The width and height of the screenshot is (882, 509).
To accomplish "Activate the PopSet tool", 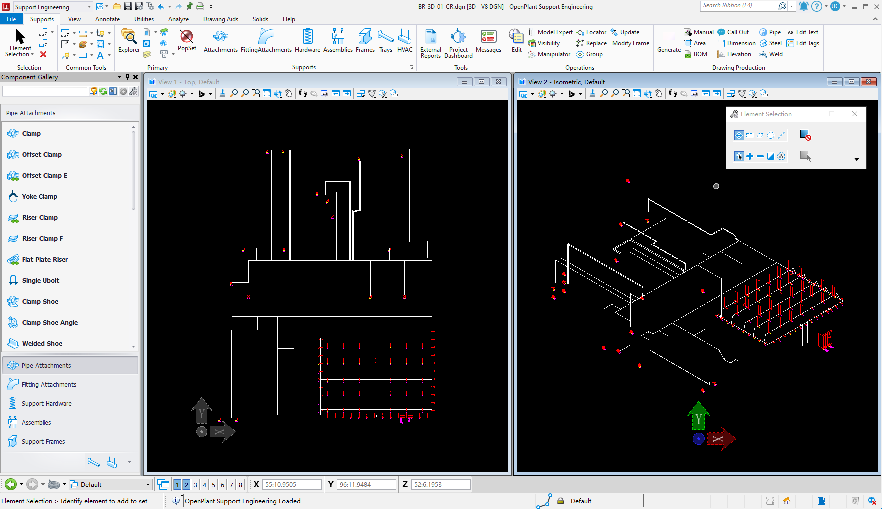I will [x=186, y=42].
